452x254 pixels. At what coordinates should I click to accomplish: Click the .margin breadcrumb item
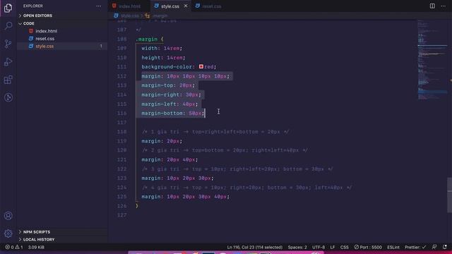point(160,16)
